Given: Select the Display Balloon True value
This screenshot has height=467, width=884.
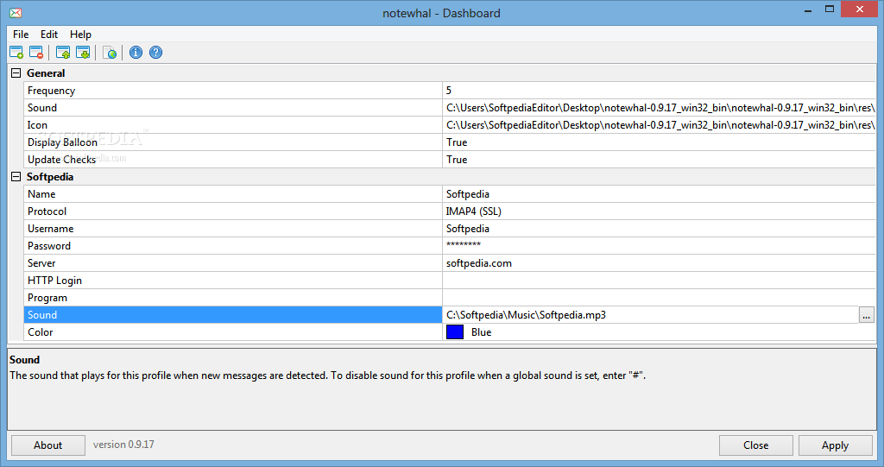Looking at the screenshot, I should 457,142.
